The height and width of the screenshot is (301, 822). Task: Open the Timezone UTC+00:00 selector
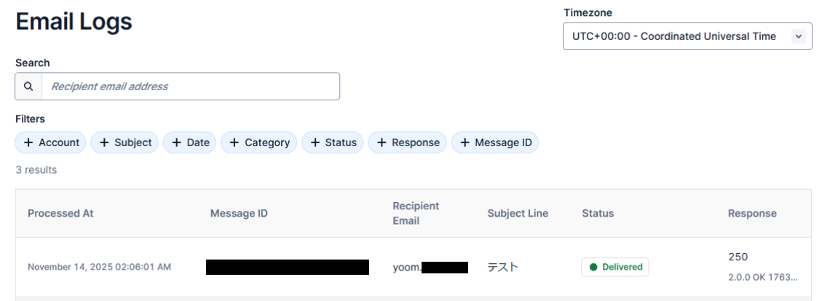click(674, 36)
